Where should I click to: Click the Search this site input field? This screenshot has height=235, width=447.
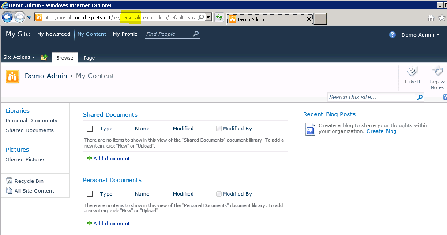pos(371,97)
